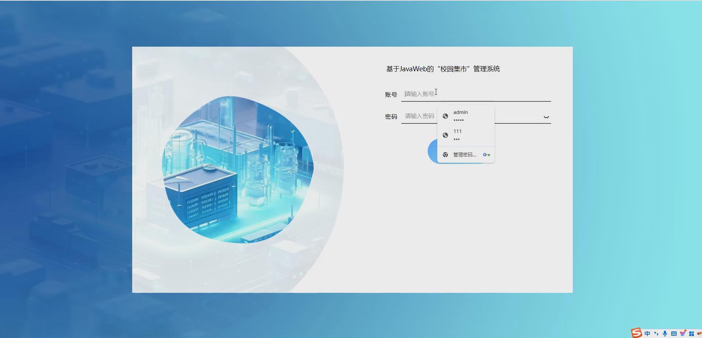Click the Sogou input method logo

(637, 333)
